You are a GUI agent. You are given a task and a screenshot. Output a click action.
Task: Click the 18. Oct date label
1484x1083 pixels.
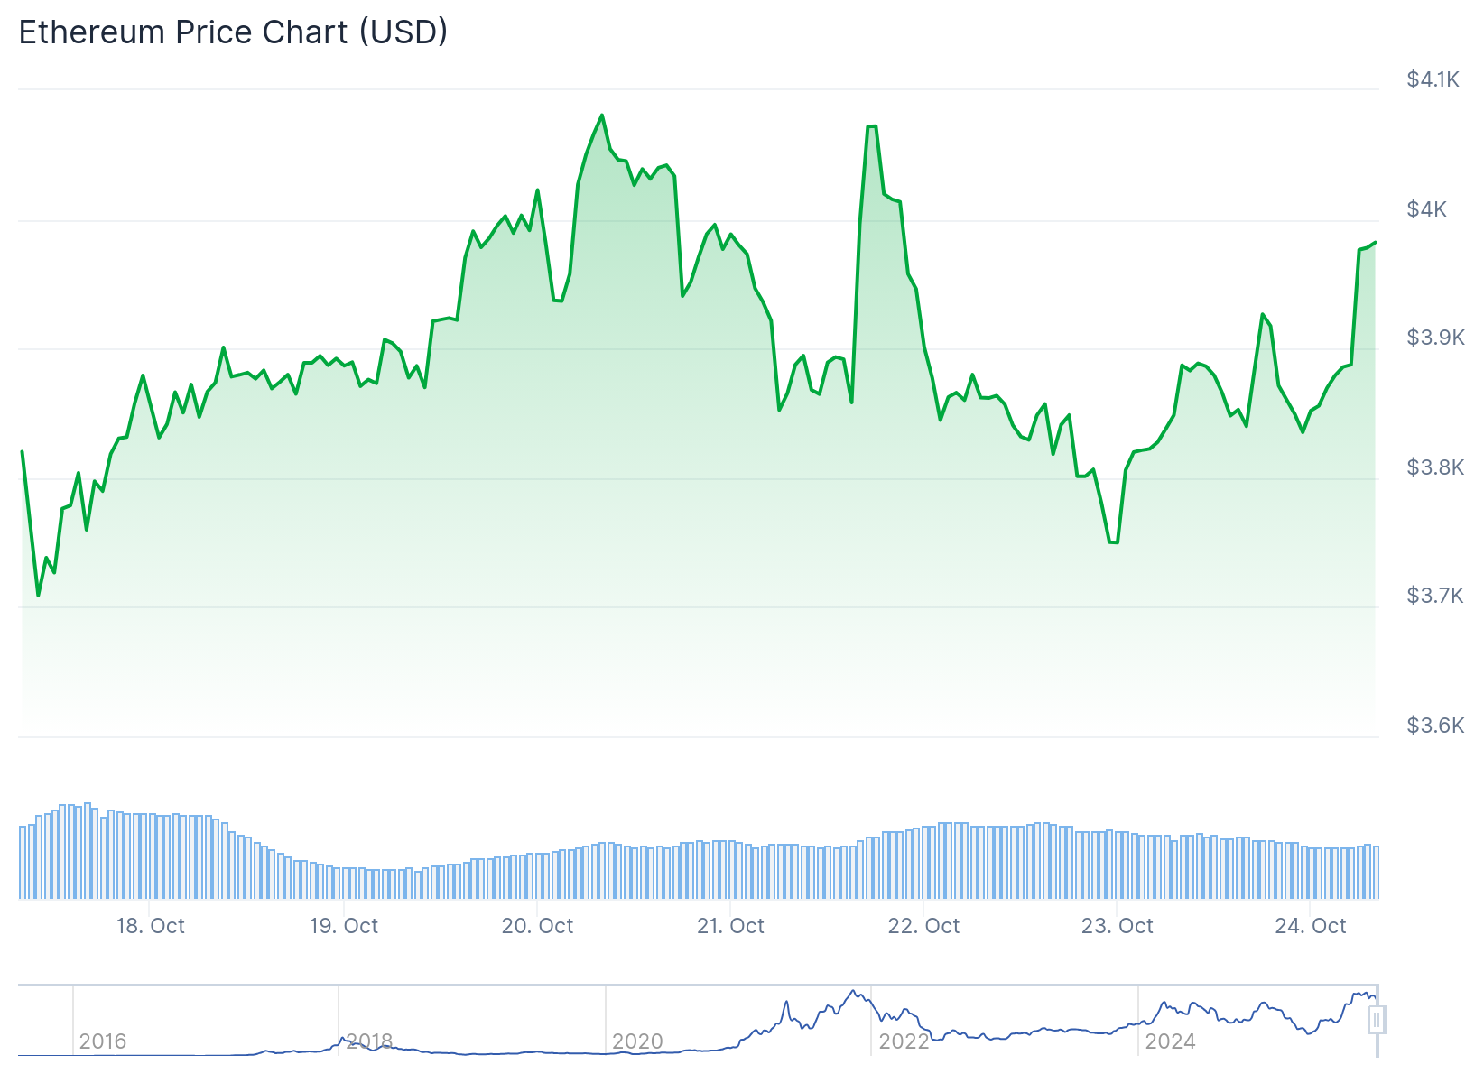(150, 926)
